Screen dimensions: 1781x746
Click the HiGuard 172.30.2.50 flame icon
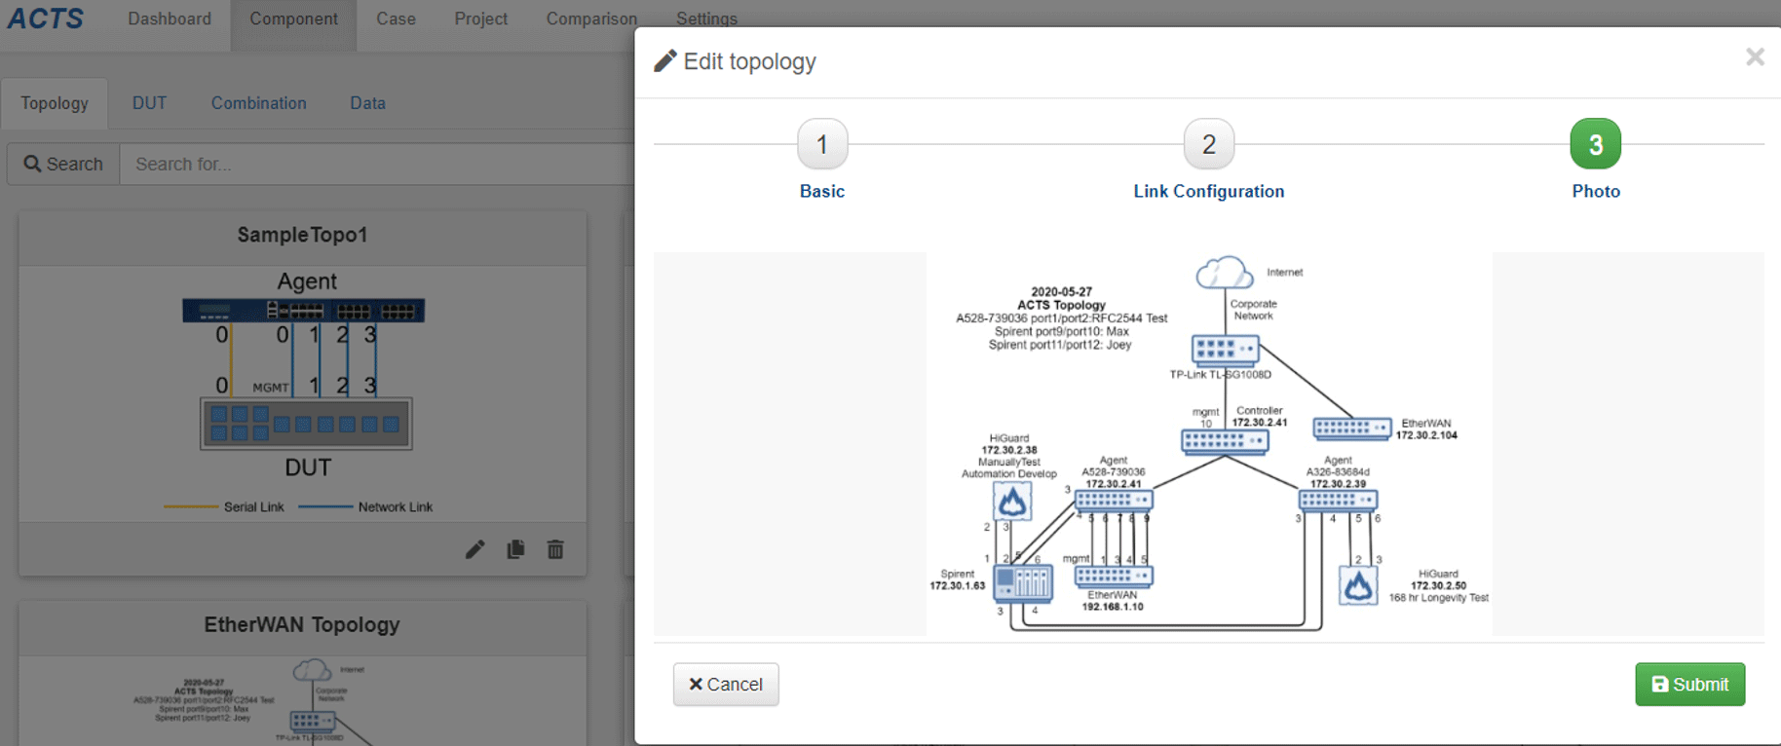pyautogui.click(x=1358, y=586)
